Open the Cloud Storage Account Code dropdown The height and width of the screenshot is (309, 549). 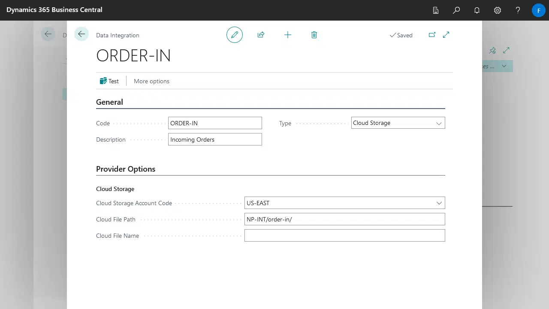tap(438, 203)
